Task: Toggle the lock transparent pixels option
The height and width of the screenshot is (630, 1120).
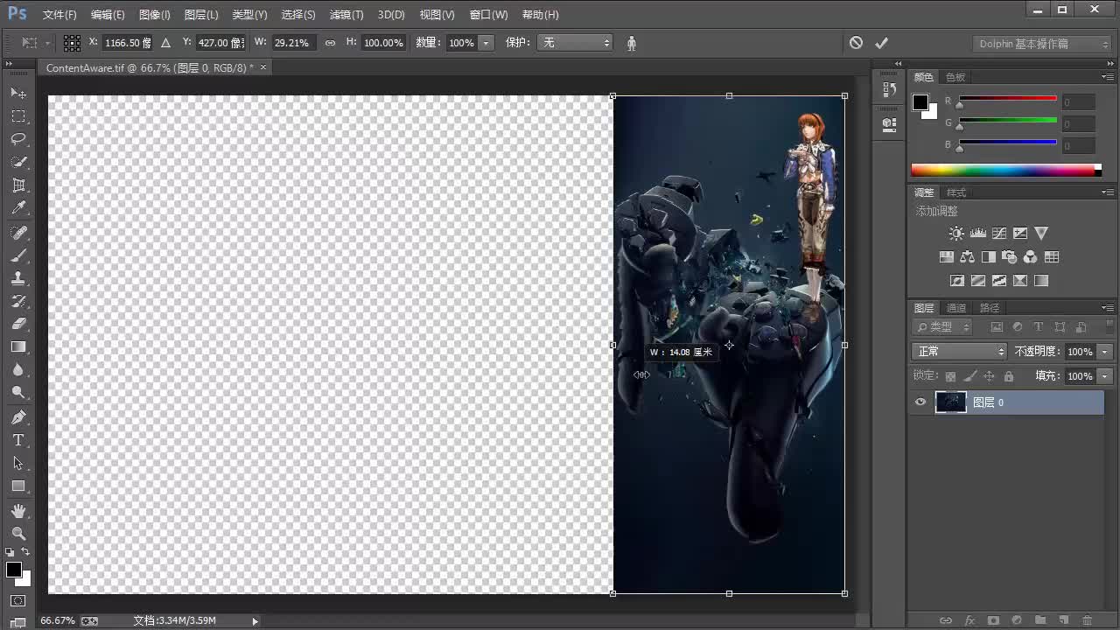Action: point(950,375)
